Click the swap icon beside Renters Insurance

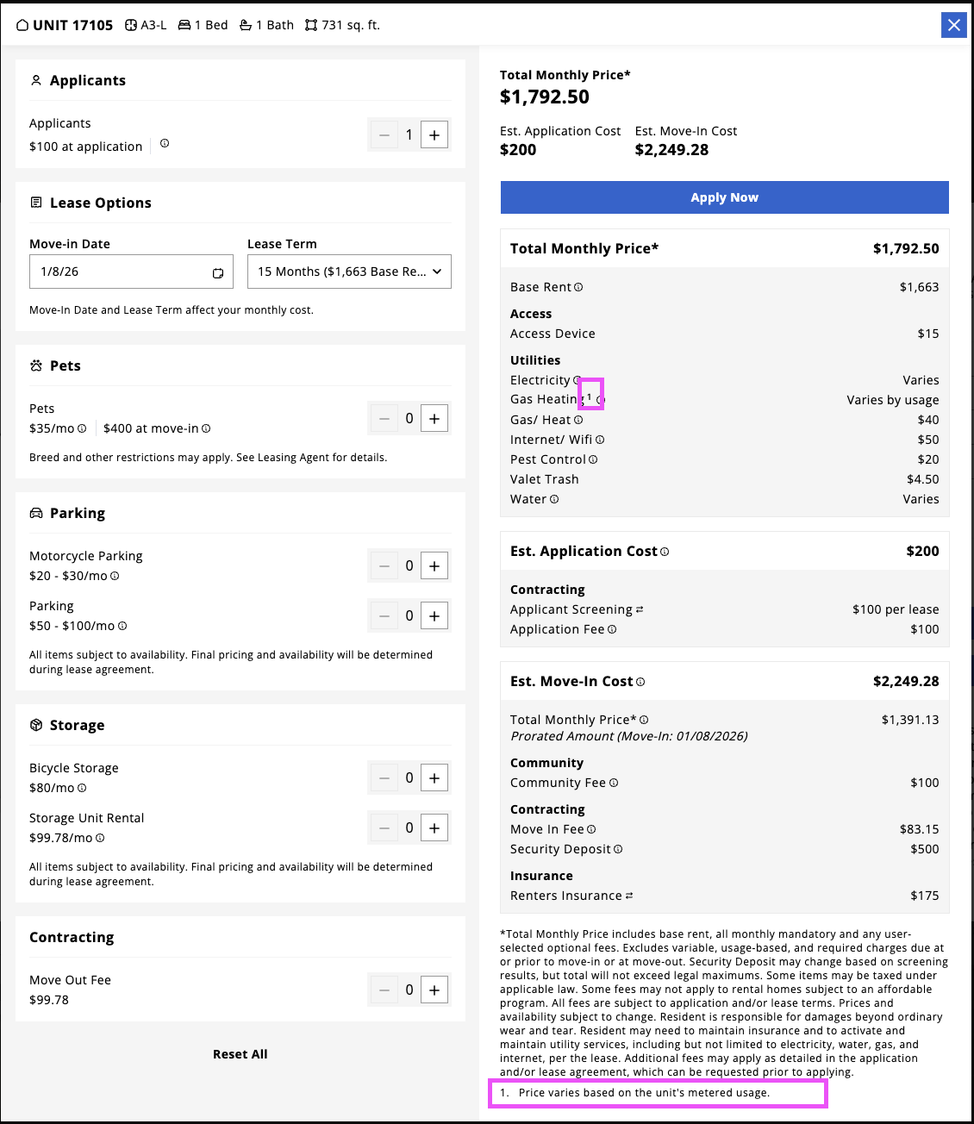tap(629, 896)
